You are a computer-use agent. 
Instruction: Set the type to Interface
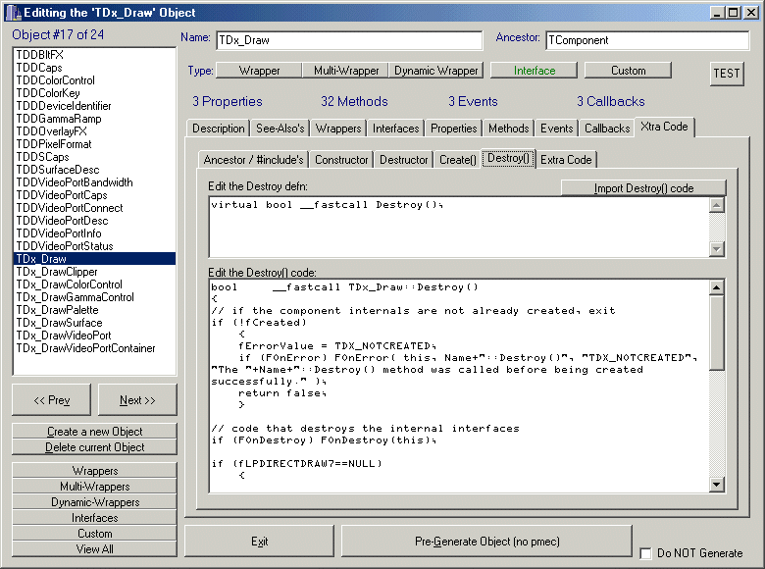(535, 71)
